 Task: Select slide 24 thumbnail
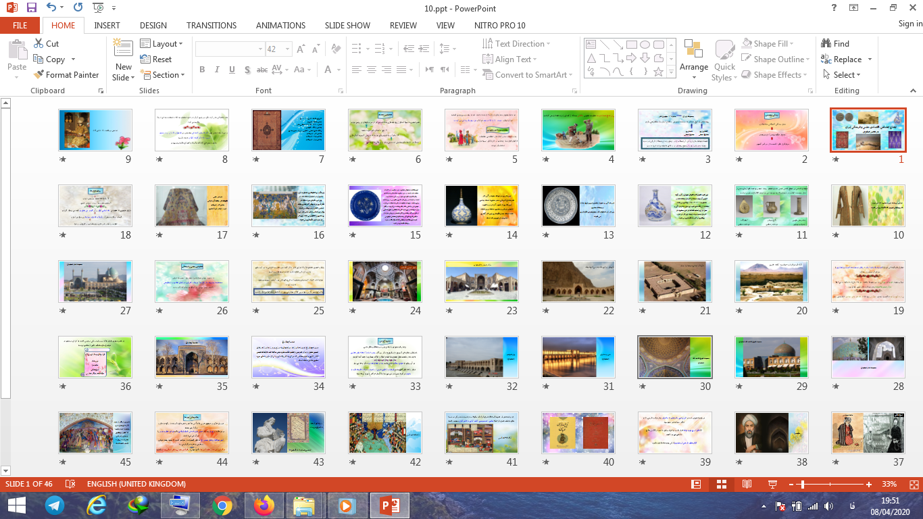384,281
